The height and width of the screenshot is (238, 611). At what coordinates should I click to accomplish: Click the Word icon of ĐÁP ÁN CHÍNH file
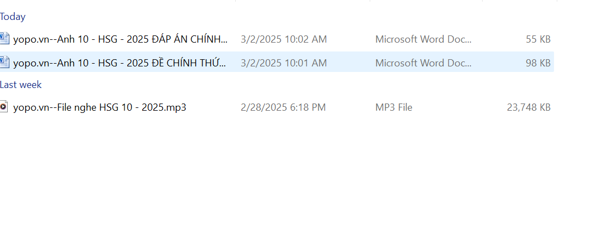pyautogui.click(x=4, y=39)
